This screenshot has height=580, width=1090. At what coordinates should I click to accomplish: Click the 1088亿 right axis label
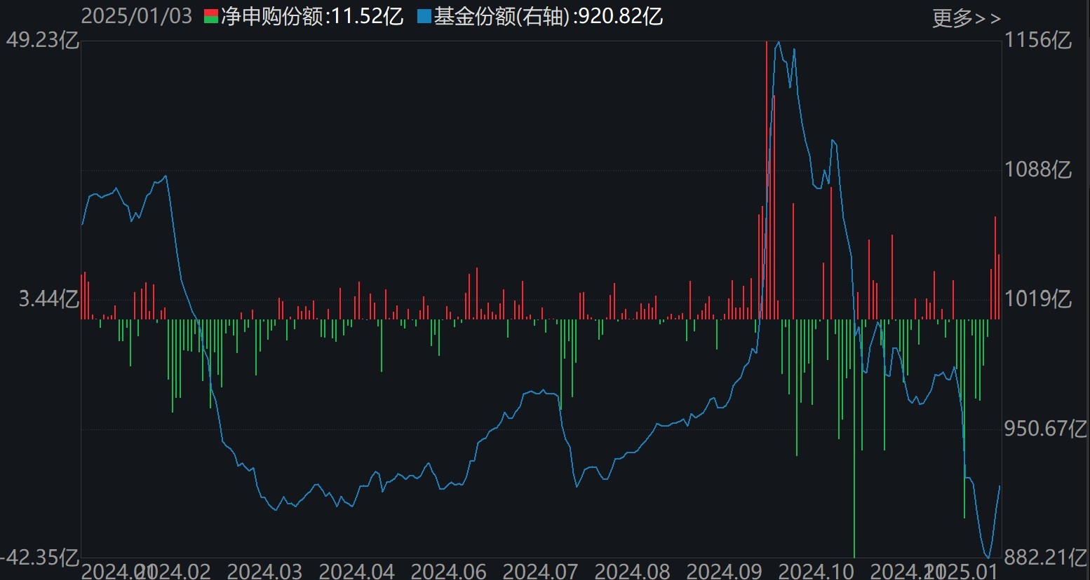pos(1038,170)
